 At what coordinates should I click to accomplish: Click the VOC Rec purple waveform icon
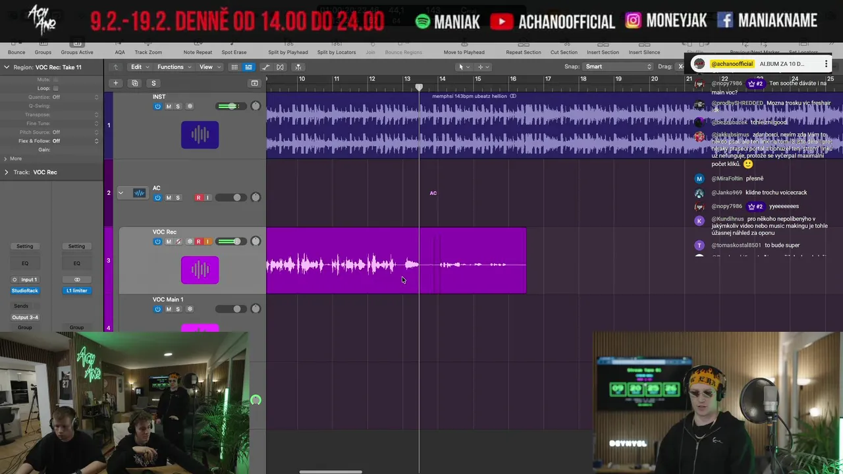[x=200, y=270]
